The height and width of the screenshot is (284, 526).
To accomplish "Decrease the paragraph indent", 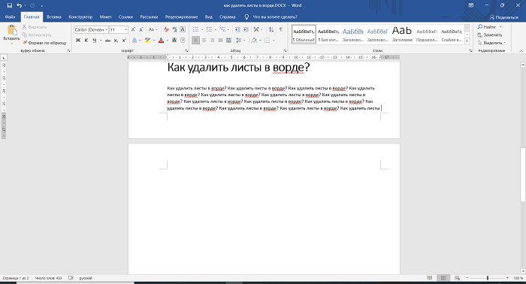I will (237, 30).
